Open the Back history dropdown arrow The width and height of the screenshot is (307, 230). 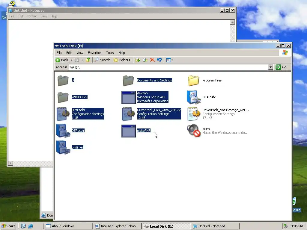coord(71,60)
